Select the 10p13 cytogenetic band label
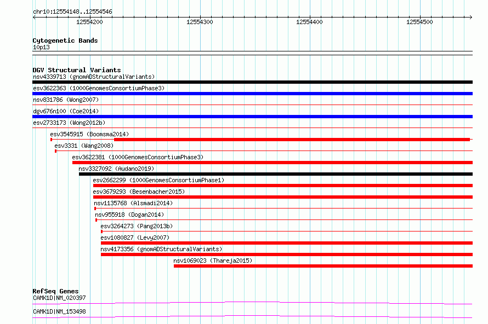Screen dimensions: 488x324 [x=41, y=47]
